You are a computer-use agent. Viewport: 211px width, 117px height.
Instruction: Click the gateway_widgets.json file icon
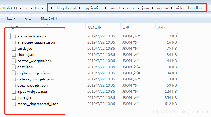pos(14,79)
